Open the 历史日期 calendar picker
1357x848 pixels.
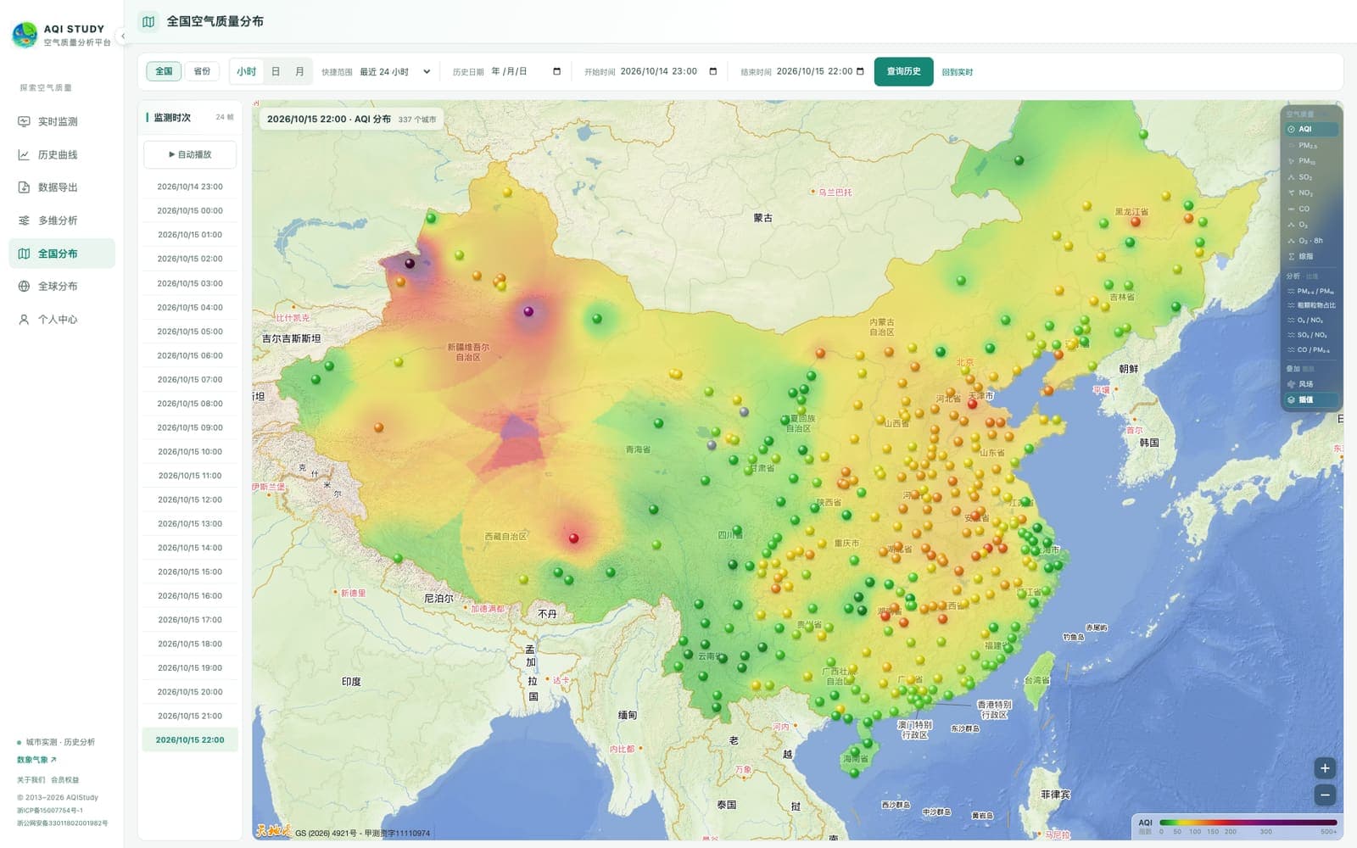coord(556,71)
